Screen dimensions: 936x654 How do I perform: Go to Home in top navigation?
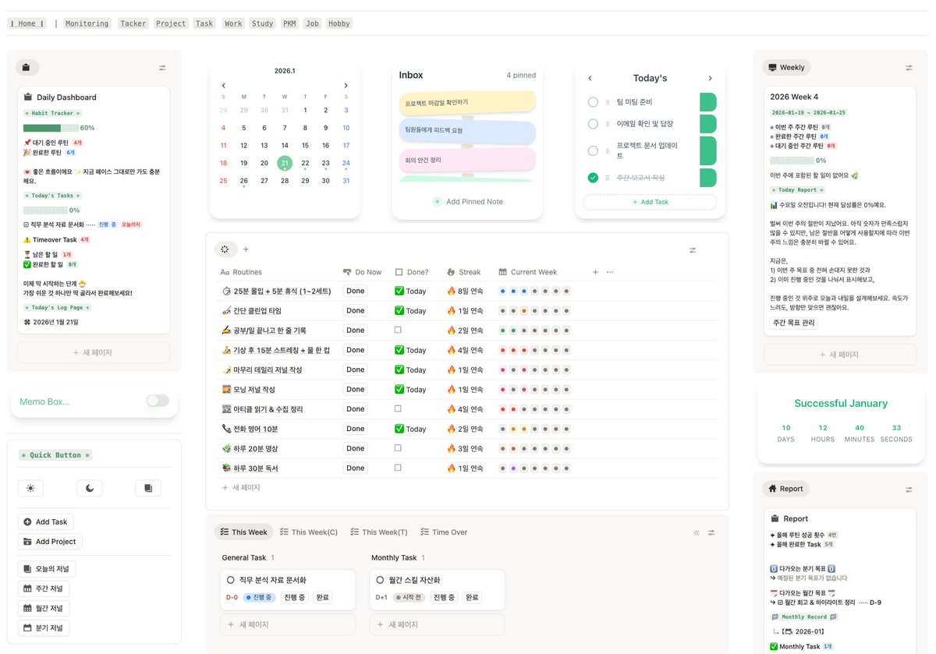click(x=27, y=23)
